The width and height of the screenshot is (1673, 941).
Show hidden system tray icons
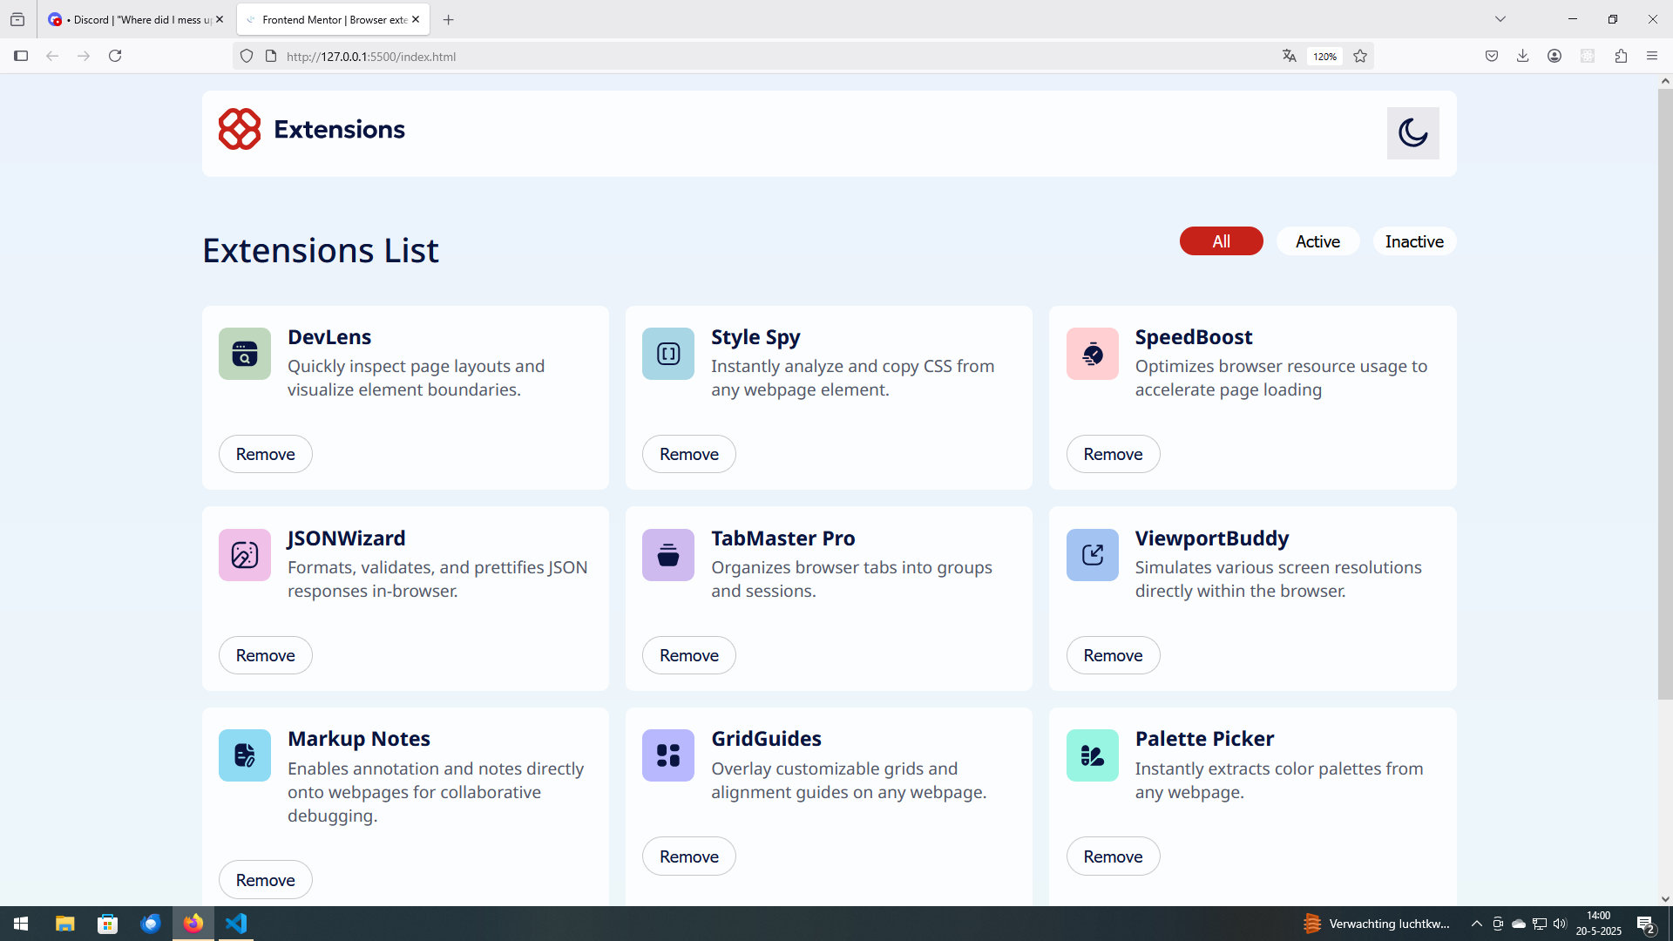point(1476,924)
